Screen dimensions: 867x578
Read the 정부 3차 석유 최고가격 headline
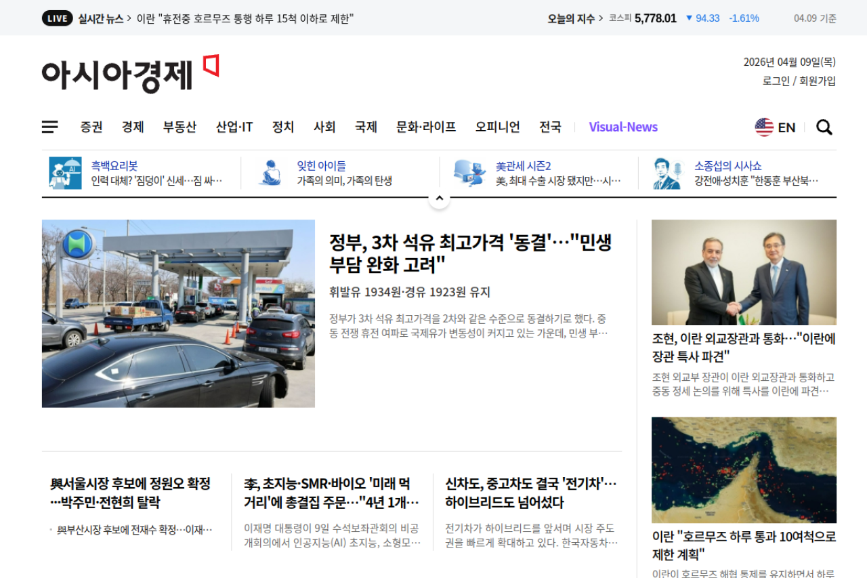point(470,253)
